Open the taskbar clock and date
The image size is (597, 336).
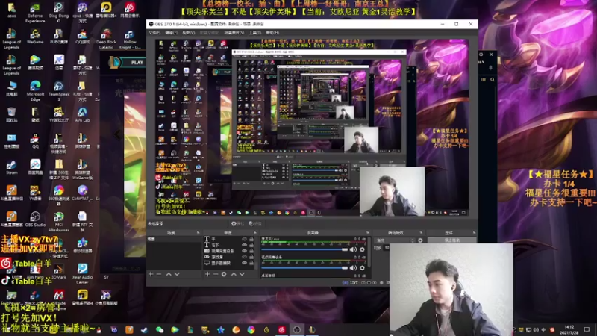[x=569, y=329]
